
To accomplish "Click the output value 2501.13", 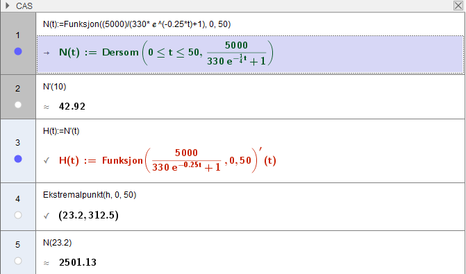I will pyautogui.click(x=78, y=262).
